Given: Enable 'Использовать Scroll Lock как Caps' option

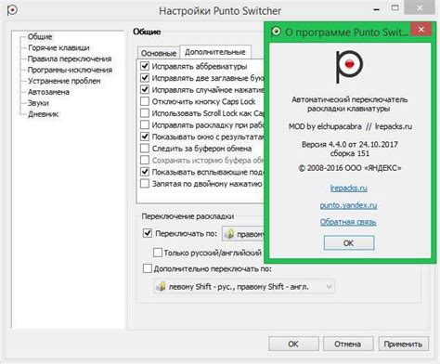Looking at the screenshot, I should 145,113.
